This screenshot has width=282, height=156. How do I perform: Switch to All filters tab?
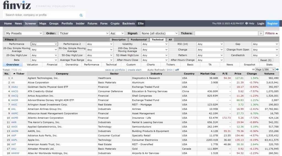pos(170,40)
